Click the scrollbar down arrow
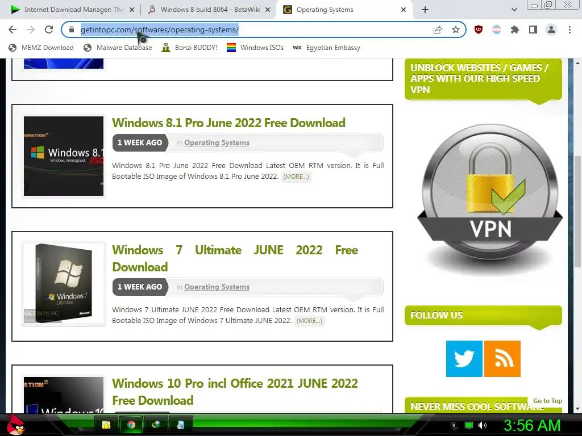 pyautogui.click(x=577, y=409)
